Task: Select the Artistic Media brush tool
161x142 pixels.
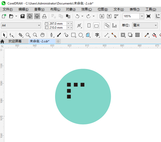Action: click(59, 35)
